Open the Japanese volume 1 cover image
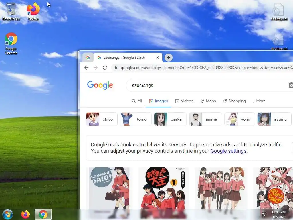This screenshot has width=293, height=220. 163,188
